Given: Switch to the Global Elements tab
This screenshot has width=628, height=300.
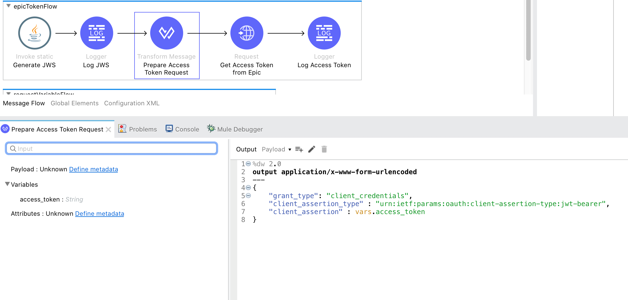Looking at the screenshot, I should click(x=75, y=103).
